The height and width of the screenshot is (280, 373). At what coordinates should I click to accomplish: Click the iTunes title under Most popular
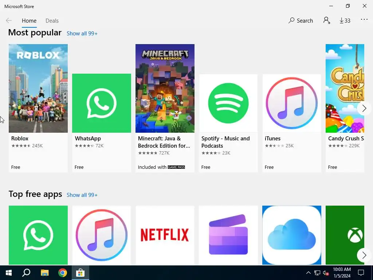tap(272, 138)
